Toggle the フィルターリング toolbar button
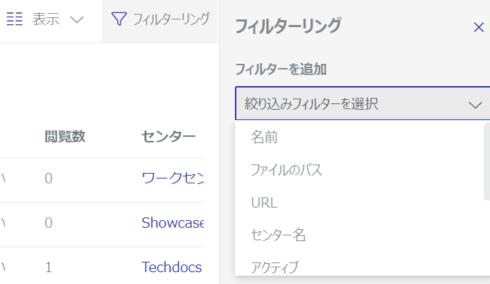490x284 pixels. click(160, 19)
